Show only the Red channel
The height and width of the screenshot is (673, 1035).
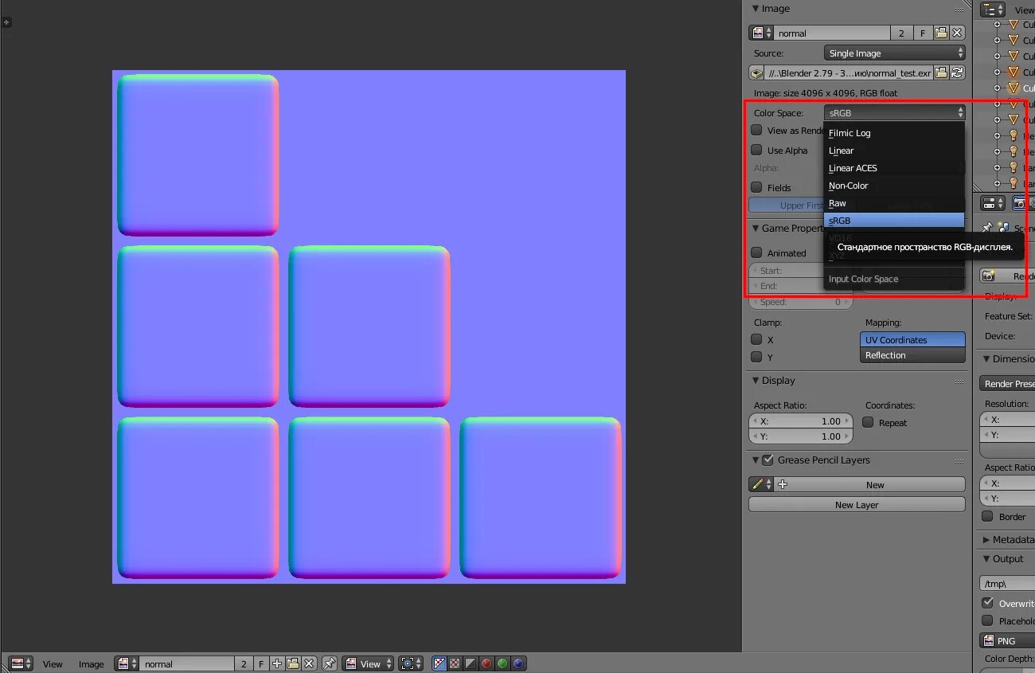coord(486,663)
